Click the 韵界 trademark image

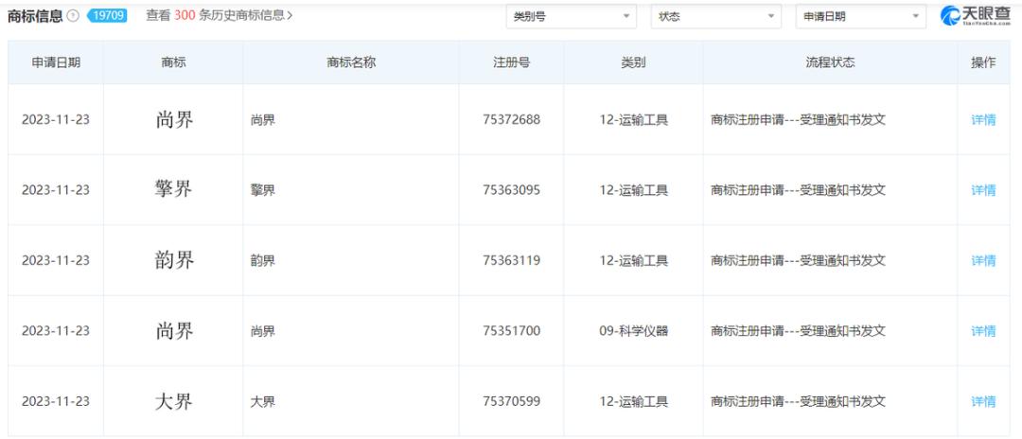click(173, 260)
